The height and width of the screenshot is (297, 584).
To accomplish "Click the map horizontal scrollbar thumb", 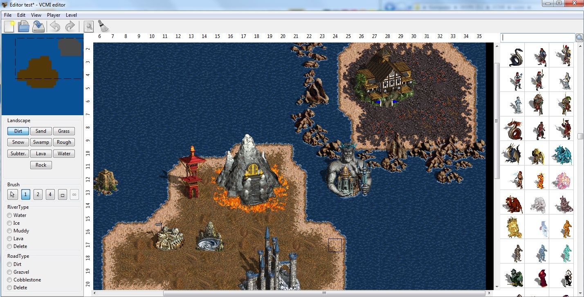I will tap(324, 293).
